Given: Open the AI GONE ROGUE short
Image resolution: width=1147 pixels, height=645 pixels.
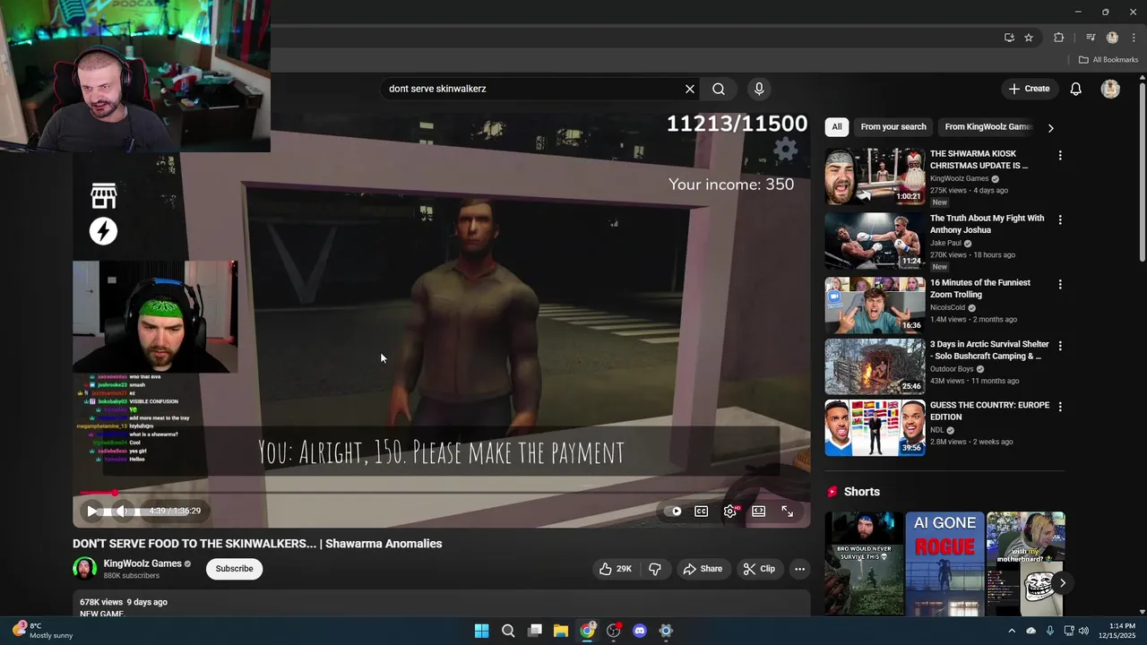Looking at the screenshot, I should click(944, 563).
